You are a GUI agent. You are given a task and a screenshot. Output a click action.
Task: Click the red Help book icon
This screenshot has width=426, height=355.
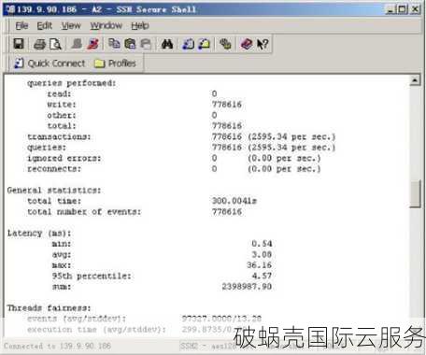click(247, 44)
